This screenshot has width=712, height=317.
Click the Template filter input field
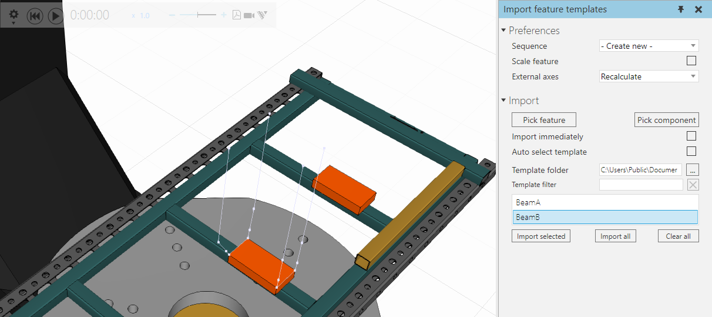(x=641, y=185)
